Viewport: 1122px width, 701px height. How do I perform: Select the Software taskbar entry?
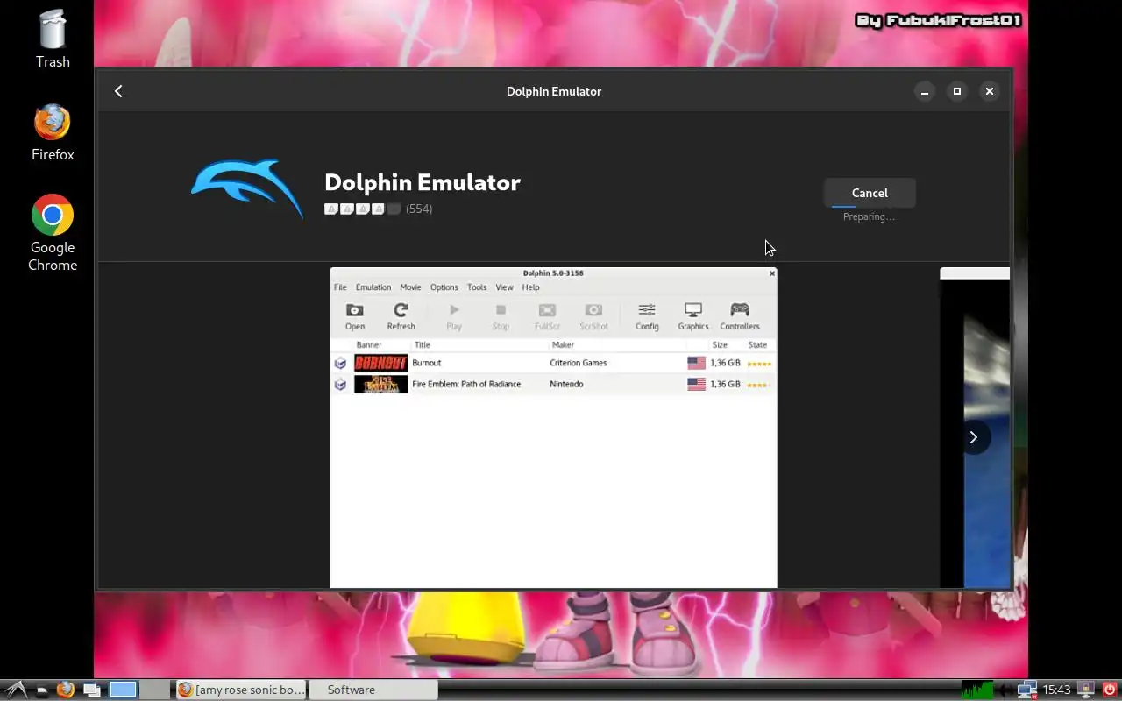(x=373, y=690)
